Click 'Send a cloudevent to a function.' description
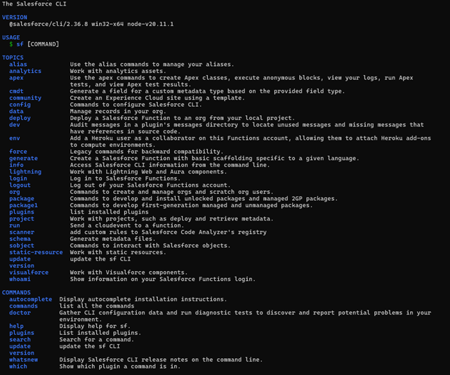The width and height of the screenshot is (450, 375). pyautogui.click(x=127, y=225)
